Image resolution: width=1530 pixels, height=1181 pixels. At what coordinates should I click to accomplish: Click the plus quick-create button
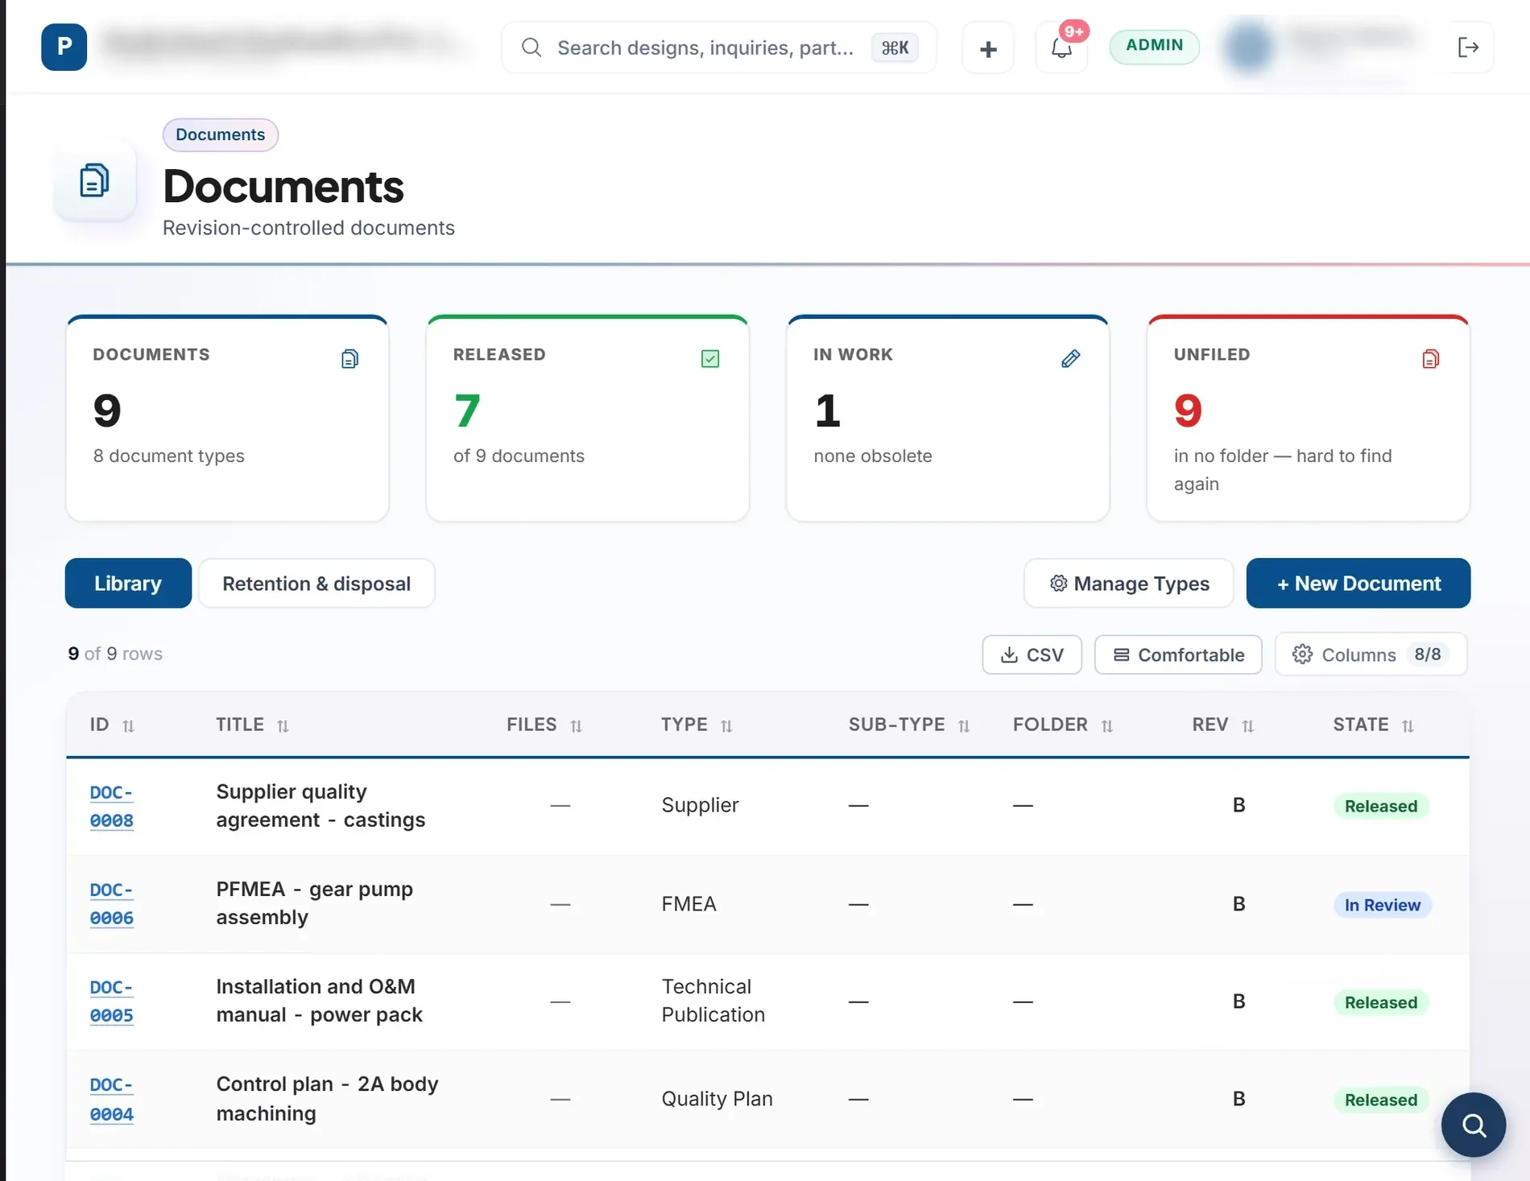(x=988, y=48)
